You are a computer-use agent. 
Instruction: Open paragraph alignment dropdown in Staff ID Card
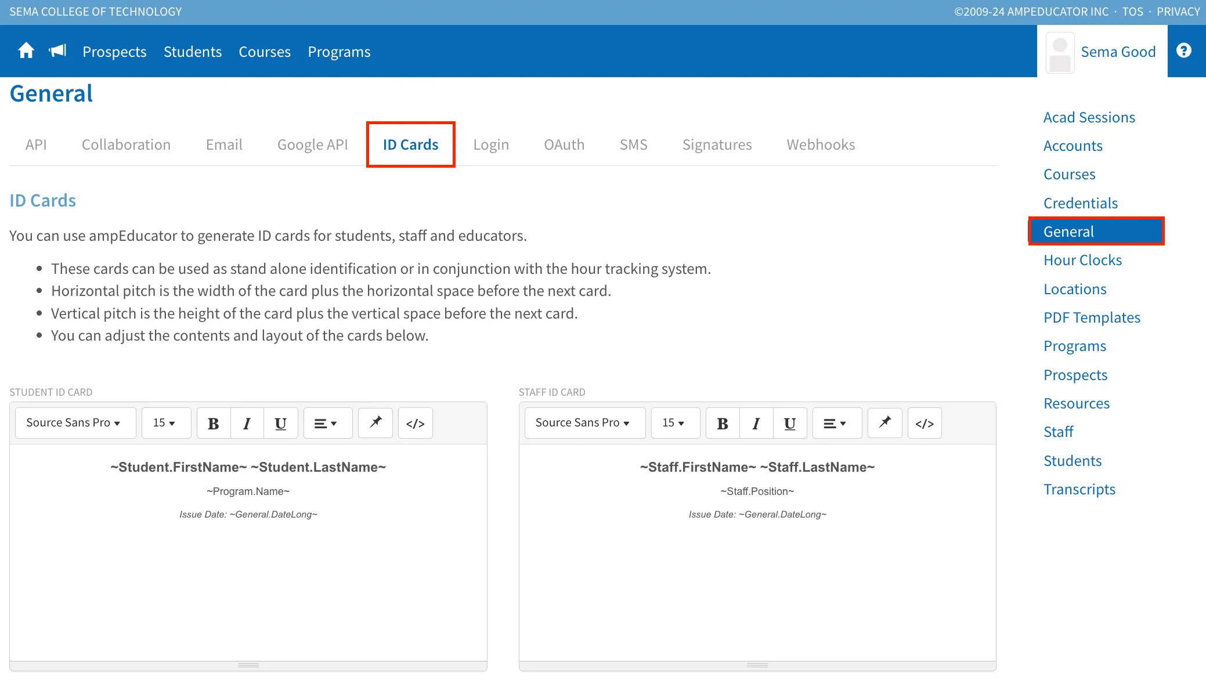click(837, 423)
